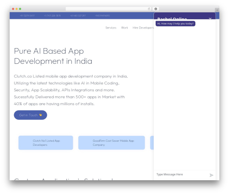Click the red close window button
Viewport: 229px width, 194px height.
(x=13, y=9)
